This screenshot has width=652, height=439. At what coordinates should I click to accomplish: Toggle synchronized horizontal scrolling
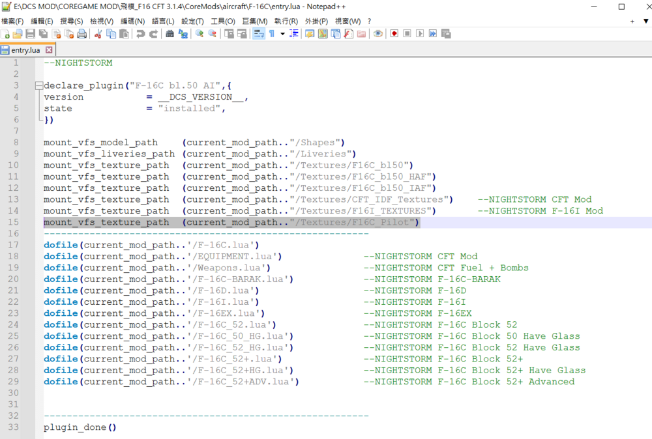coord(242,34)
